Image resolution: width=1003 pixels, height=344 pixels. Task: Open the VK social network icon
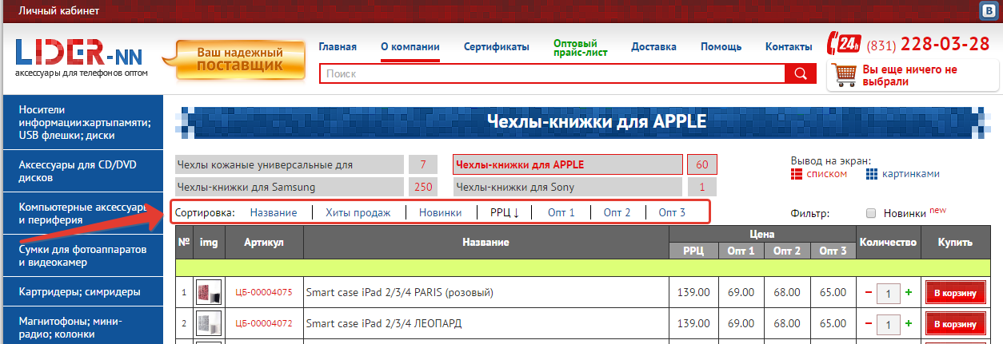[988, 11]
